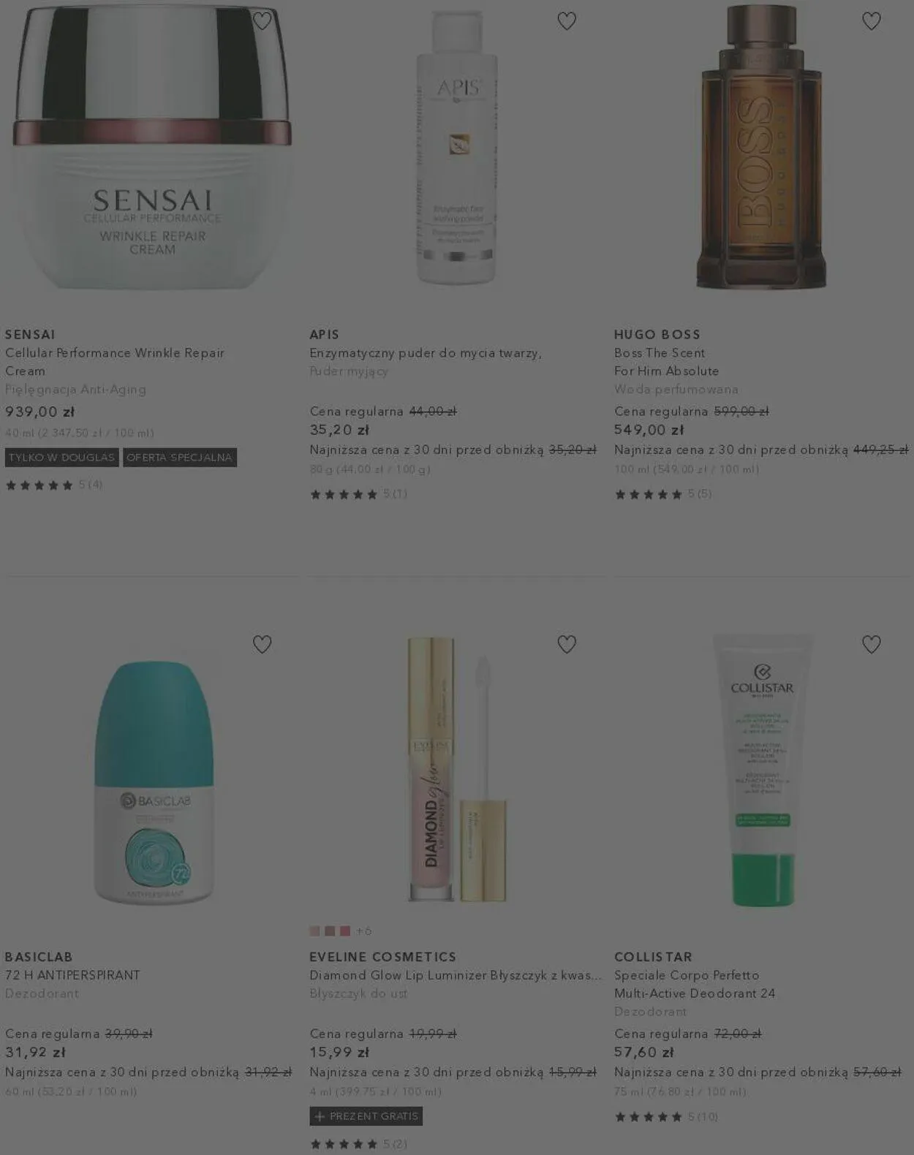Screen dimensions: 914x1155
Task: Select the lightest pink lip gloss shade
Action: click(x=314, y=931)
